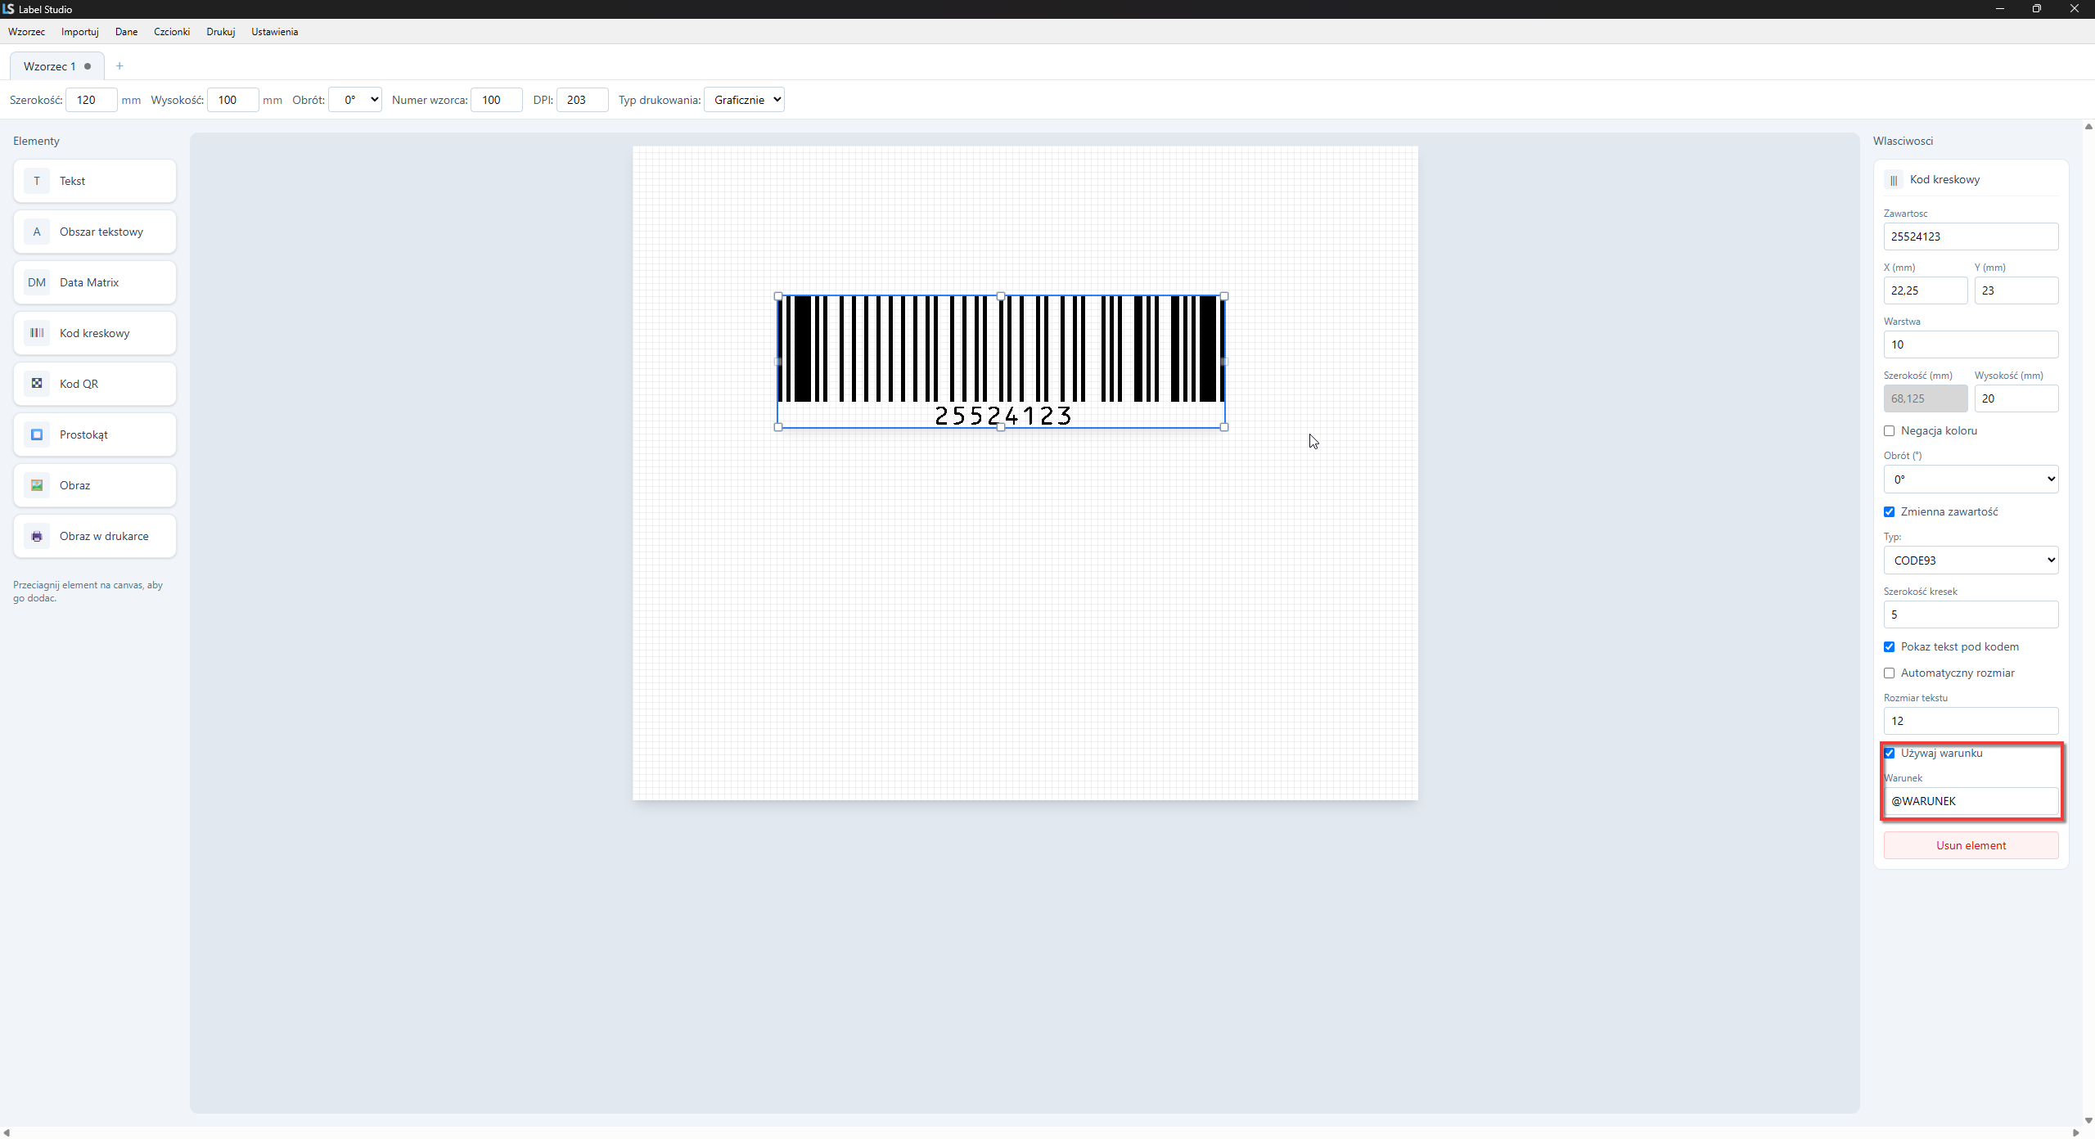Toggle Używaj warunku checkbox
This screenshot has width=2095, height=1139.
tap(1890, 754)
